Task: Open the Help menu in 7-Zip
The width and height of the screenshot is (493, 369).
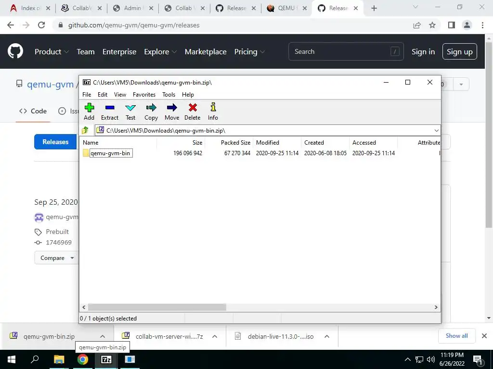Action: [x=188, y=95]
